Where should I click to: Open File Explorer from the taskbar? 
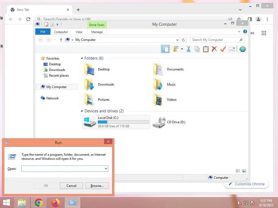tap(22, 203)
